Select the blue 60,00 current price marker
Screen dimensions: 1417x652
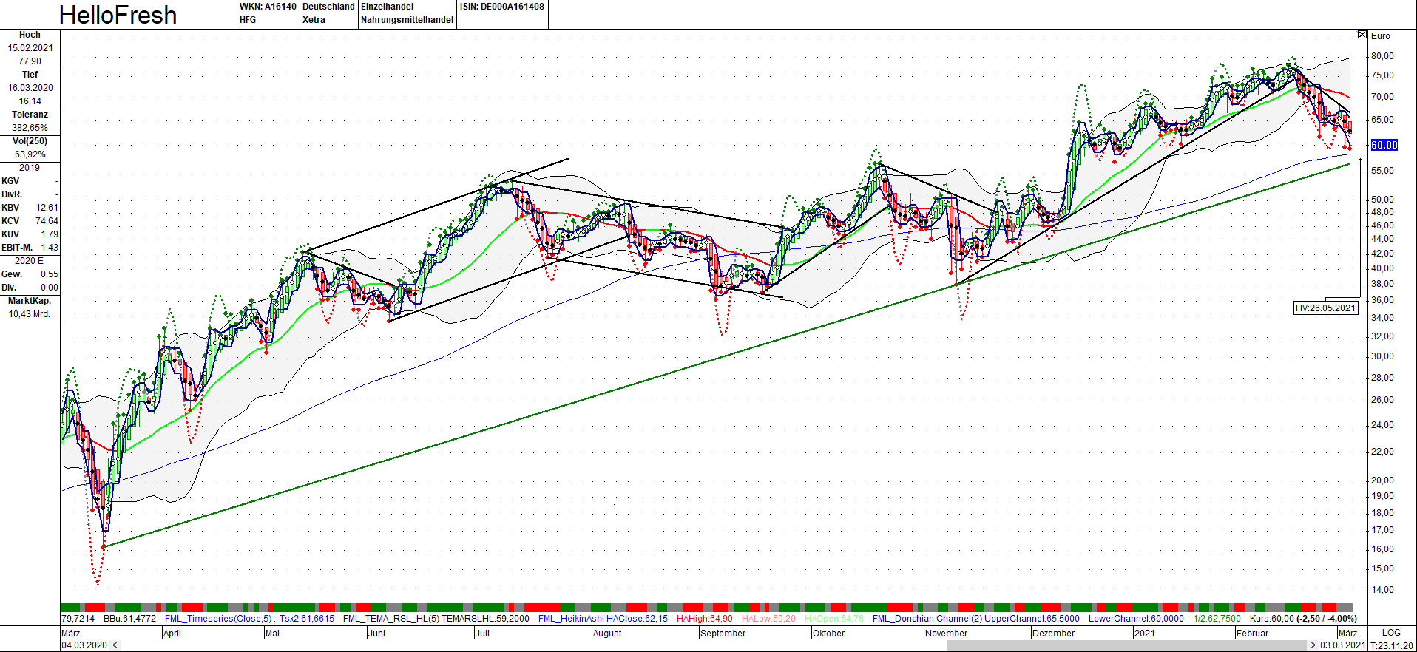pyautogui.click(x=1384, y=145)
